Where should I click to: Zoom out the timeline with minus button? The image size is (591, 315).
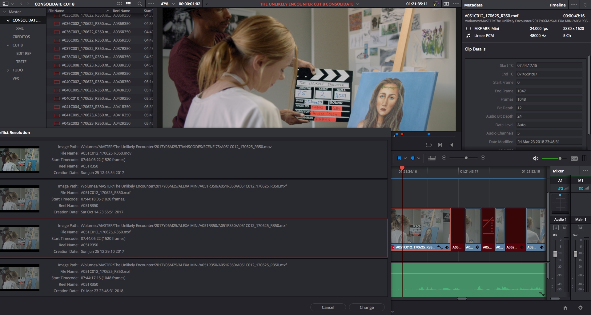(444, 158)
